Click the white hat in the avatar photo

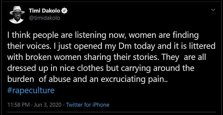pyautogui.click(x=17, y=10)
